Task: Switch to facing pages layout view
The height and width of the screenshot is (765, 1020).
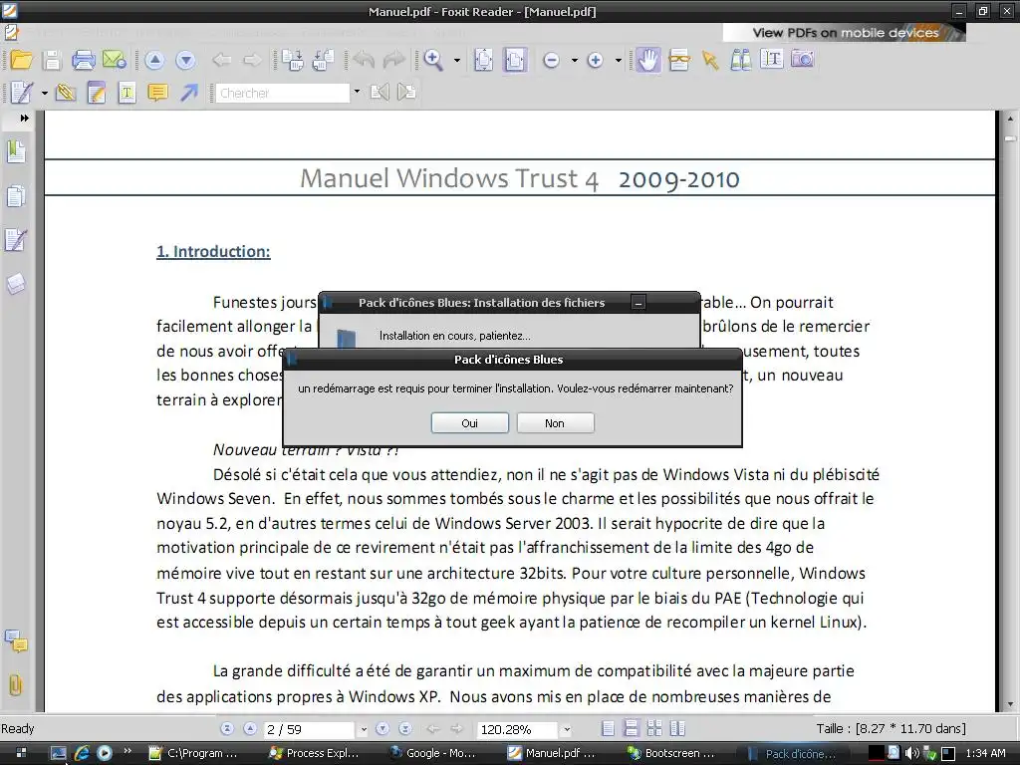Action: (654, 728)
